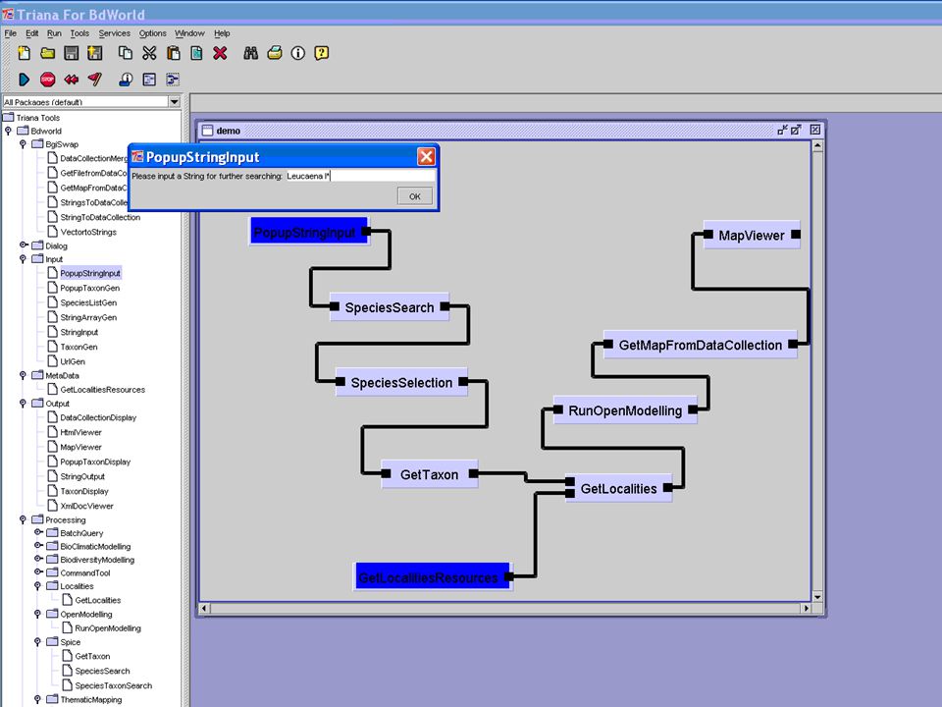The height and width of the screenshot is (707, 942).
Task: Expand the CommandTool folder
Action: click(x=38, y=571)
